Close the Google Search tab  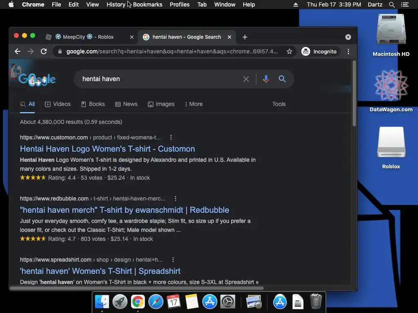229,37
